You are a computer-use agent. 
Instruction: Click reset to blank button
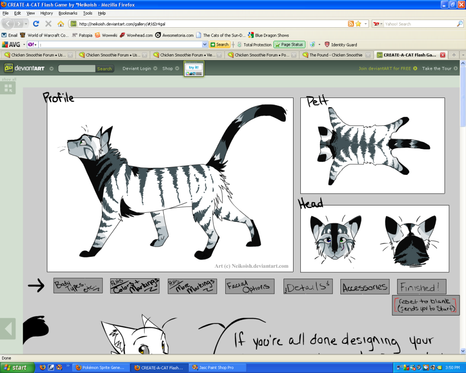[x=425, y=305]
